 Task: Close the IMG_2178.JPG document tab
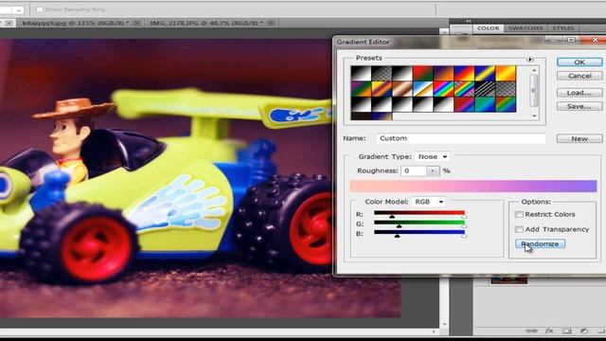pyautogui.click(x=271, y=23)
